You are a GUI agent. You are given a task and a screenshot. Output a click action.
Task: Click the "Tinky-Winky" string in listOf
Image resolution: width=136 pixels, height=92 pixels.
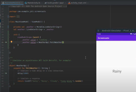pos(66,81)
